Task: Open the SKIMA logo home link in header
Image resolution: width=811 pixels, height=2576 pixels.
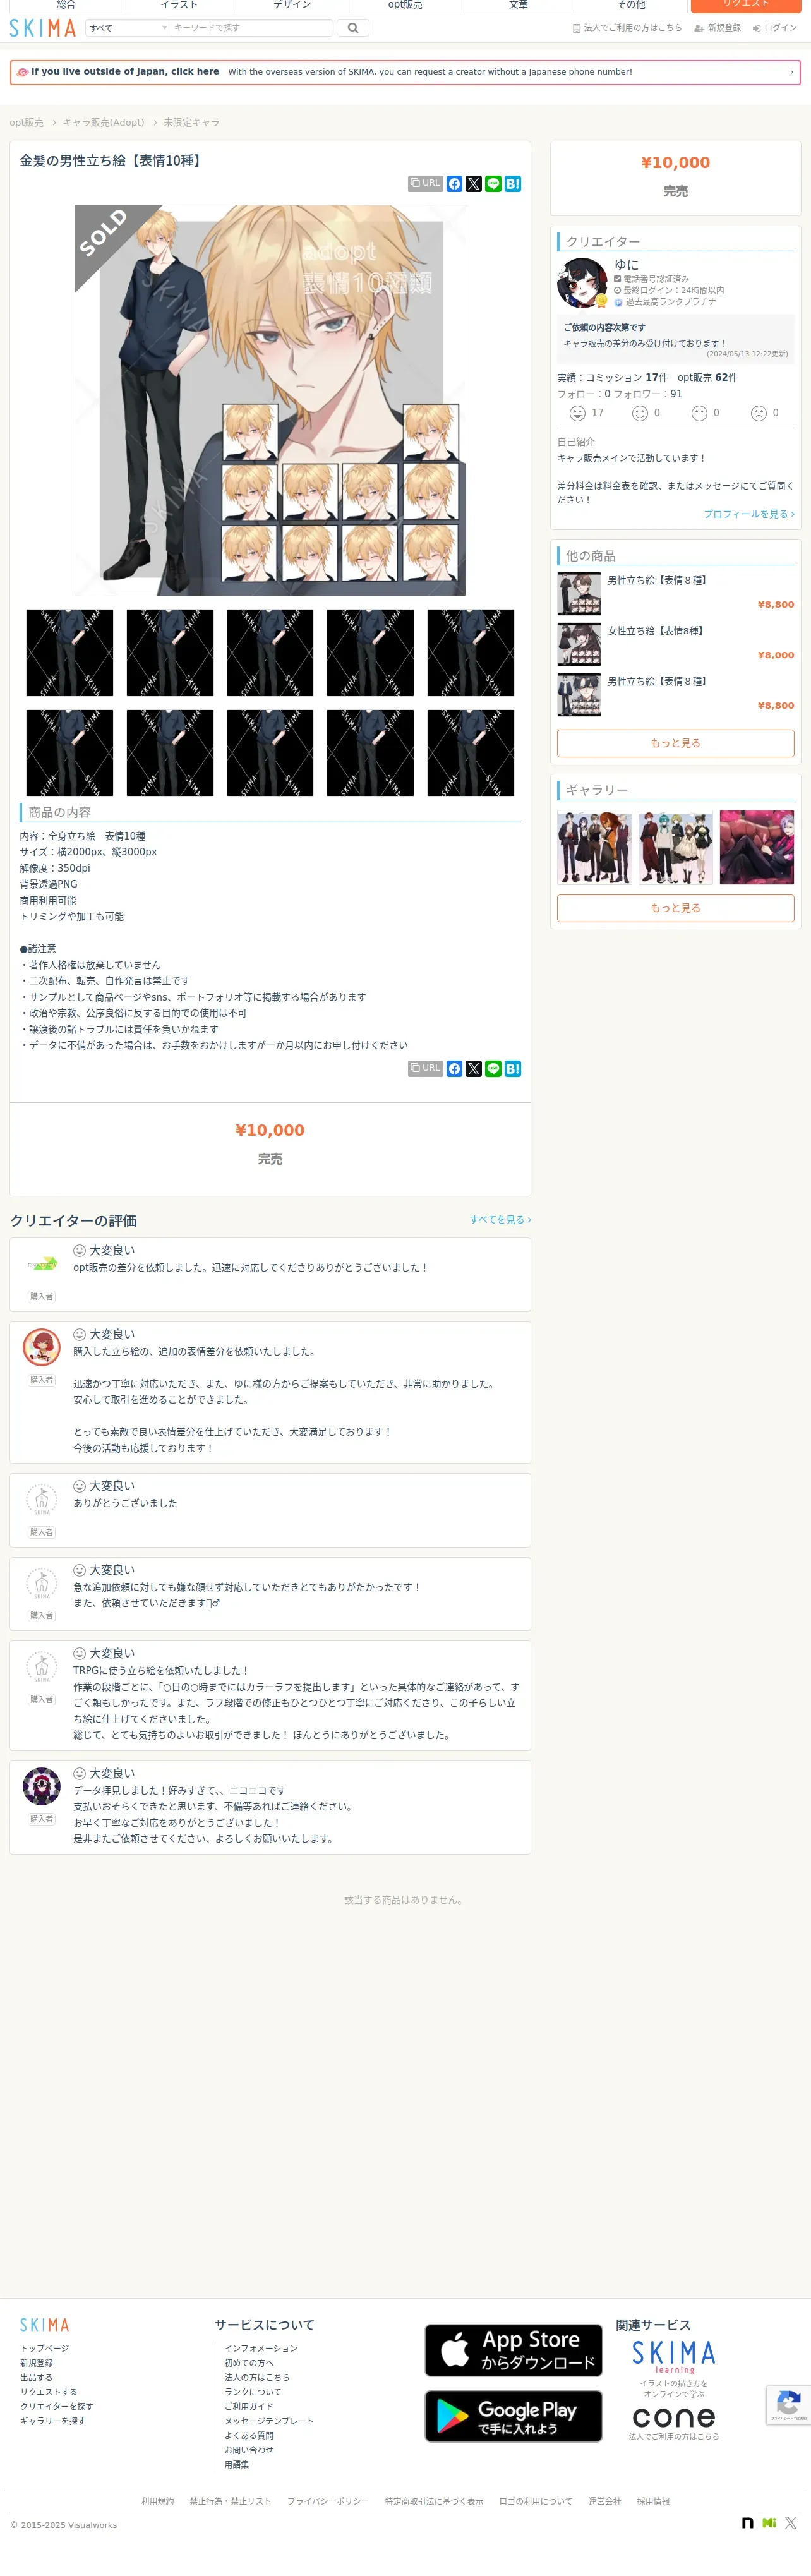Action: [42, 28]
